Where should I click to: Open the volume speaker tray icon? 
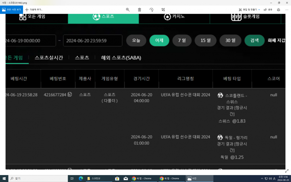[x=270, y=179]
